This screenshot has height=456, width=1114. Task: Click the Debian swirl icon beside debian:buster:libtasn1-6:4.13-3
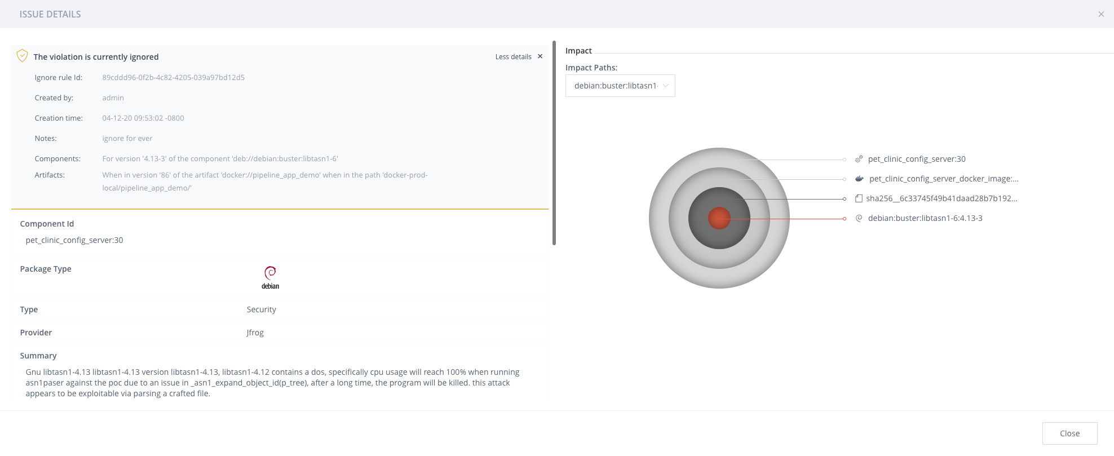[859, 218]
